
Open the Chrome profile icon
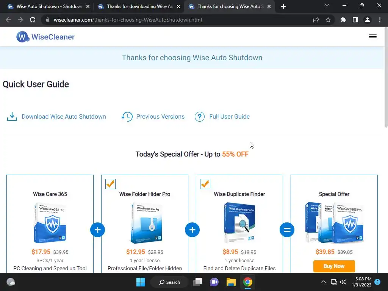point(368,20)
